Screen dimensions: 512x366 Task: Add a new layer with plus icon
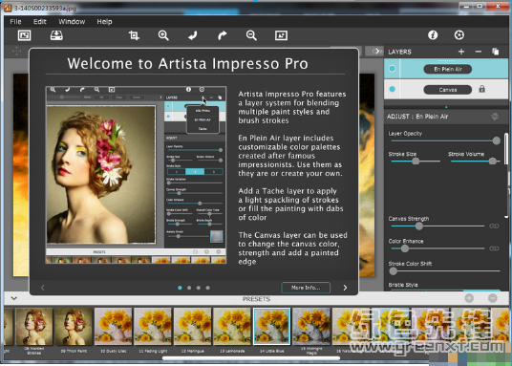click(461, 52)
